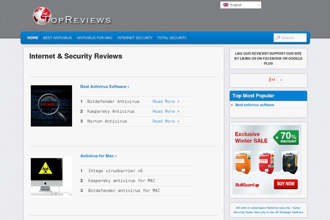The image size is (330, 220).
Task: Click the red BullGuard product box
Action: pos(266,162)
